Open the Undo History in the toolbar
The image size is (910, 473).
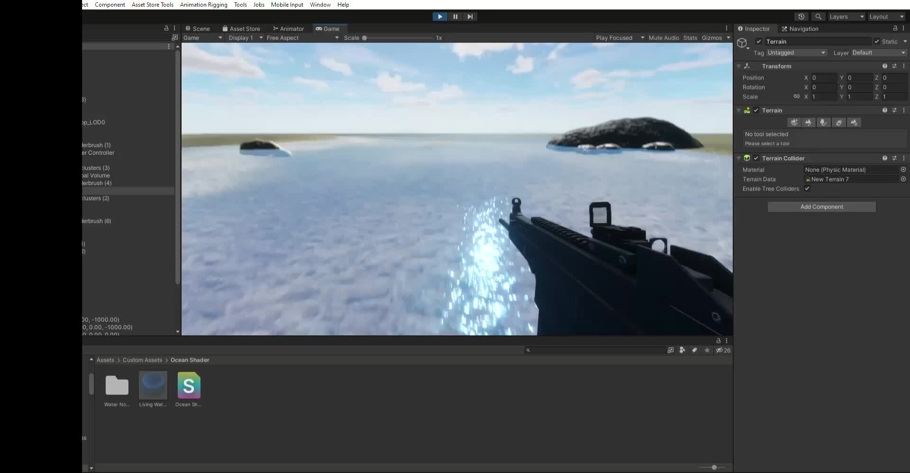click(x=801, y=17)
